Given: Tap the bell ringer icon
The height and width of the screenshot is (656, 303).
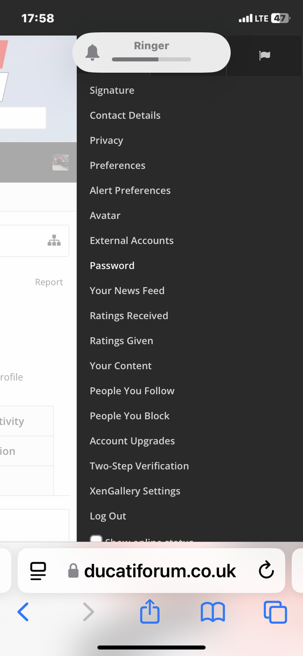Looking at the screenshot, I should pos(93,52).
